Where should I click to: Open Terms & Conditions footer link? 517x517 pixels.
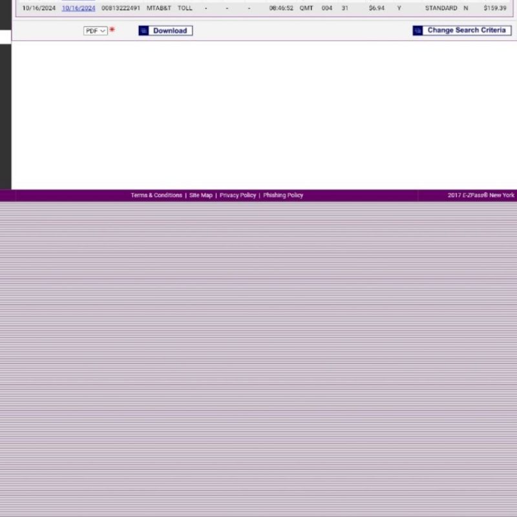[x=156, y=195]
